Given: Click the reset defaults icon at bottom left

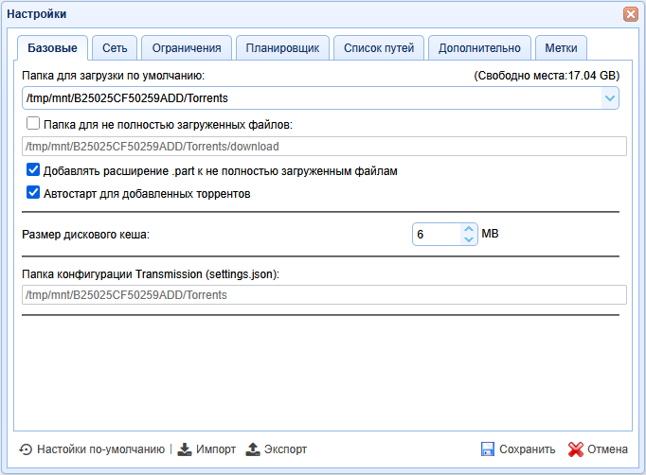Looking at the screenshot, I should [x=26, y=449].
